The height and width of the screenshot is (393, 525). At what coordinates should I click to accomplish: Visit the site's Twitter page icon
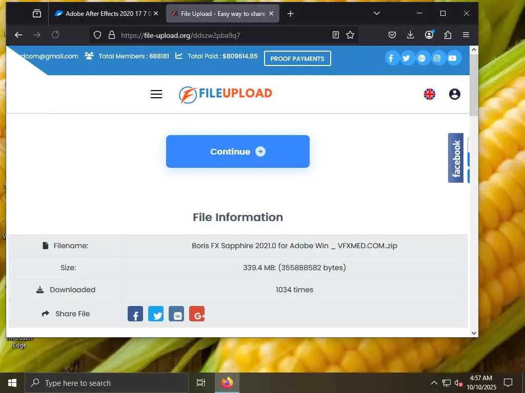coord(406,58)
